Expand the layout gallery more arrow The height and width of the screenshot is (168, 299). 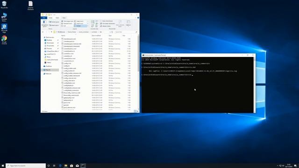click(x=88, y=26)
